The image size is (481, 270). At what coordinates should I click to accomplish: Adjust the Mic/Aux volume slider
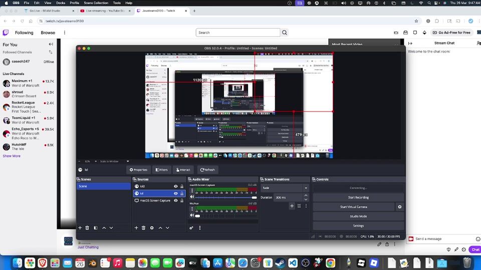198,216
